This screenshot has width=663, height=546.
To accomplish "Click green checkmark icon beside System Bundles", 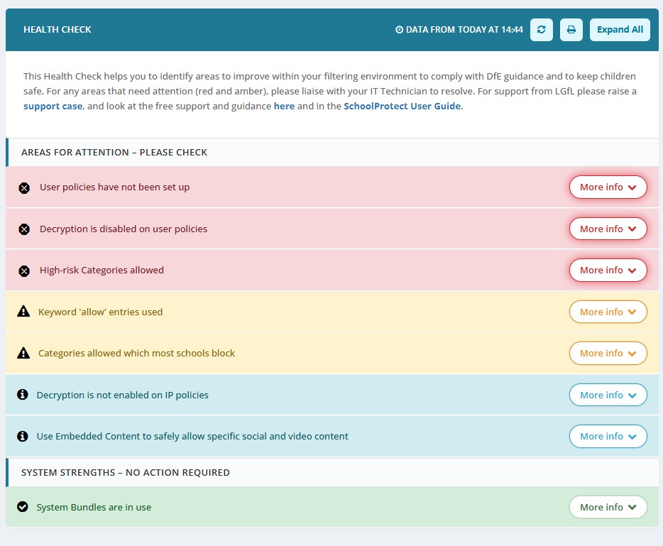I will 23,507.
